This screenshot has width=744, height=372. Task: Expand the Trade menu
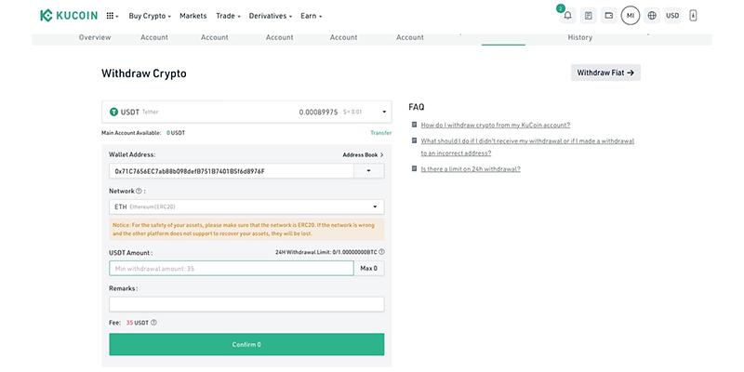pos(228,16)
